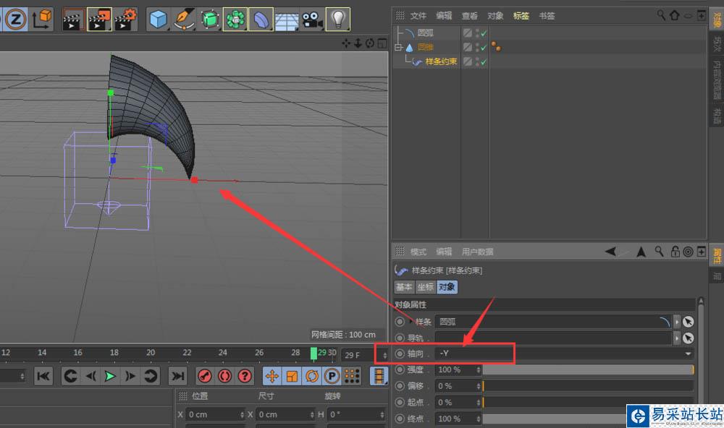
Task: Toggle autokeying red button
Action: point(225,377)
